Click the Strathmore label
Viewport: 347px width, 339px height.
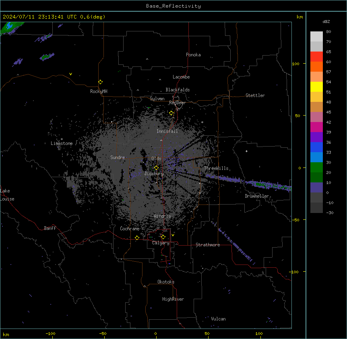pos(208,245)
